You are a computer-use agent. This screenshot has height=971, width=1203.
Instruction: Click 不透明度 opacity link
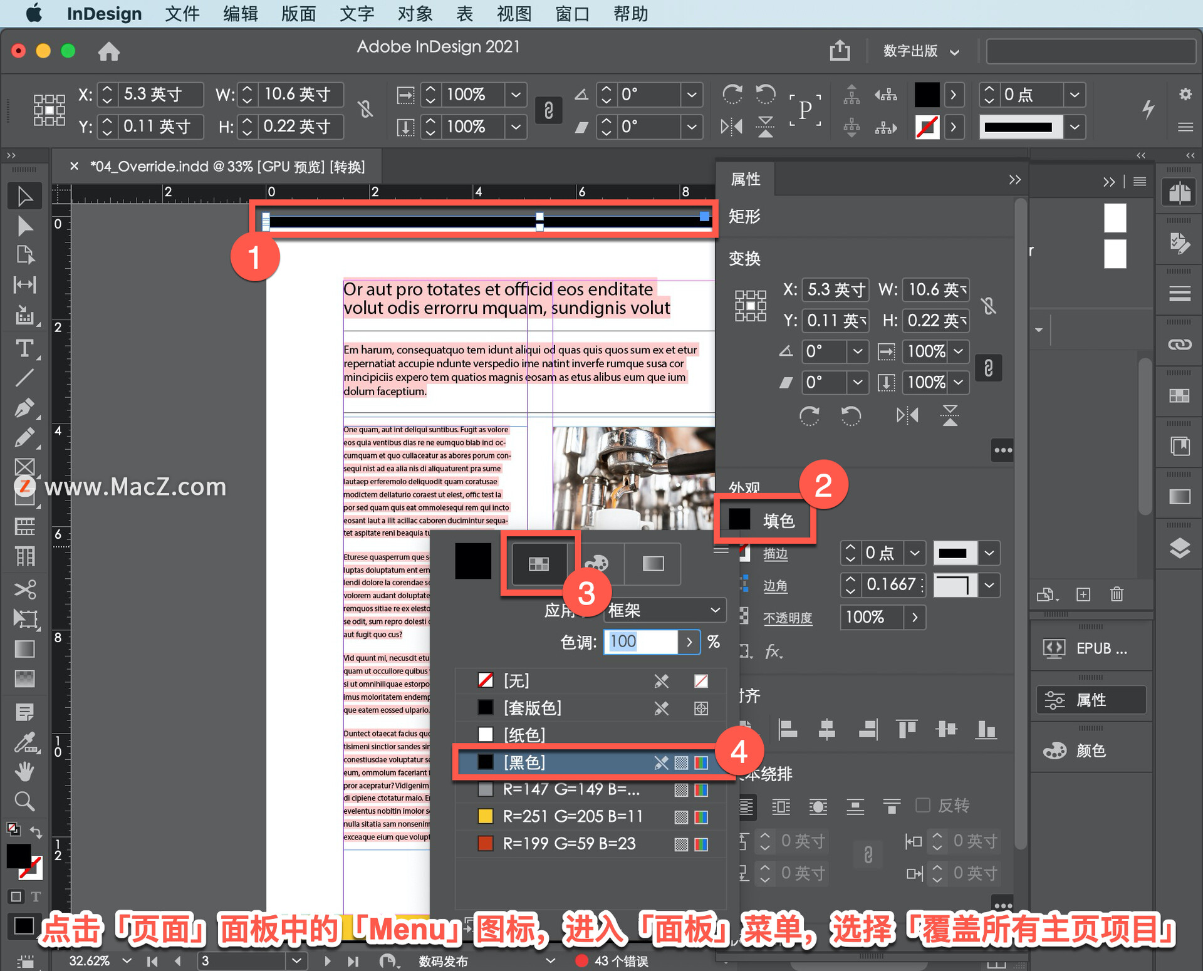tap(788, 618)
